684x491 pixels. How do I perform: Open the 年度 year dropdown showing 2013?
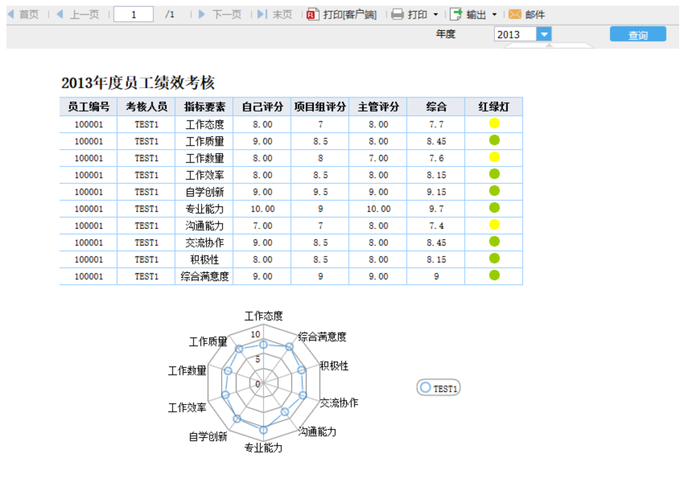pos(544,34)
